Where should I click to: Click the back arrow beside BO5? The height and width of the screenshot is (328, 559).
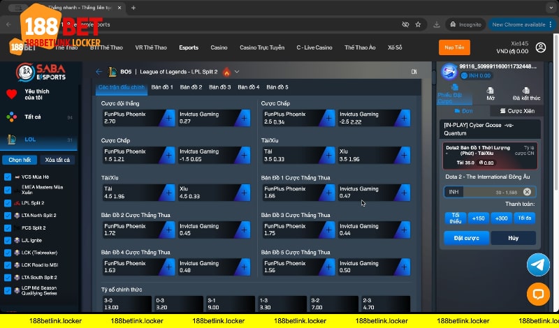[x=99, y=72]
